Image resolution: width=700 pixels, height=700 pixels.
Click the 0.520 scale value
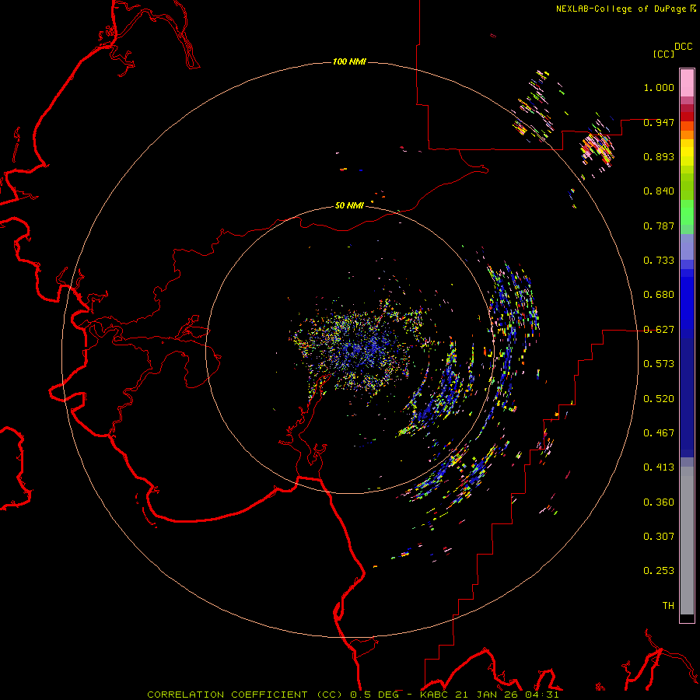659,399
